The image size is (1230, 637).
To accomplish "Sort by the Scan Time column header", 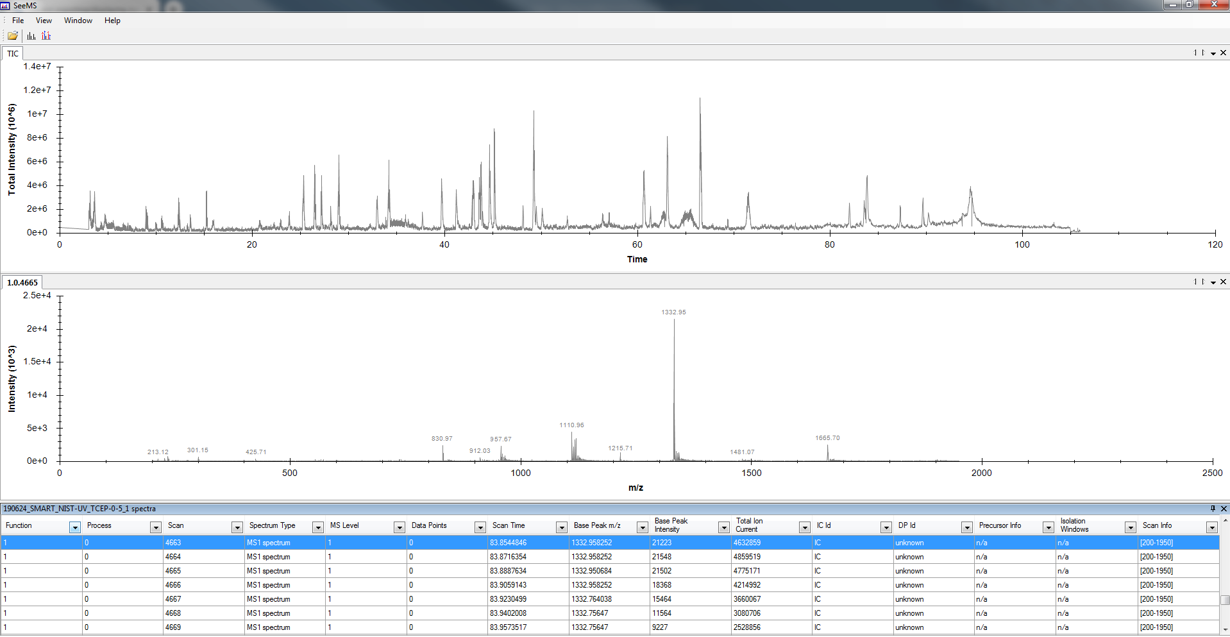I will click(509, 525).
